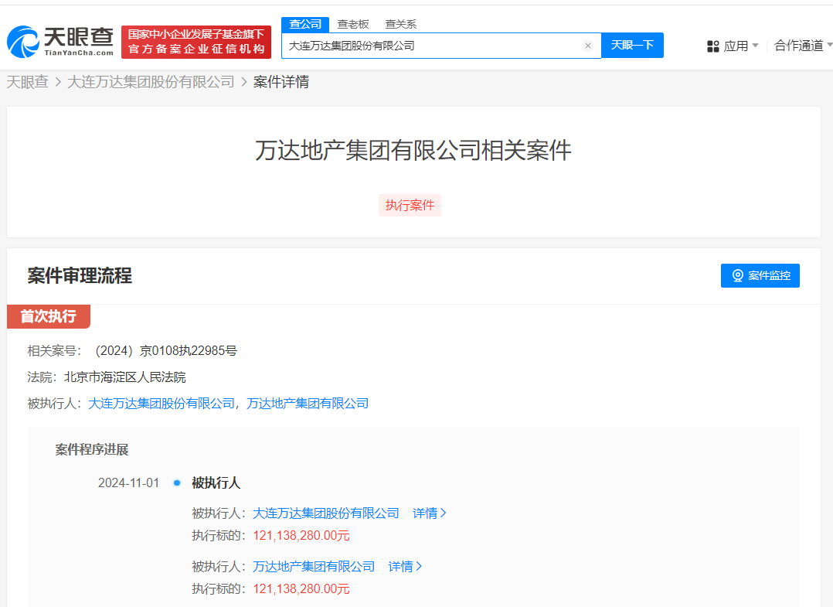Viewport: 833px width, 607px height.
Task: Click the 首次执行 stage label
Action: (48, 316)
